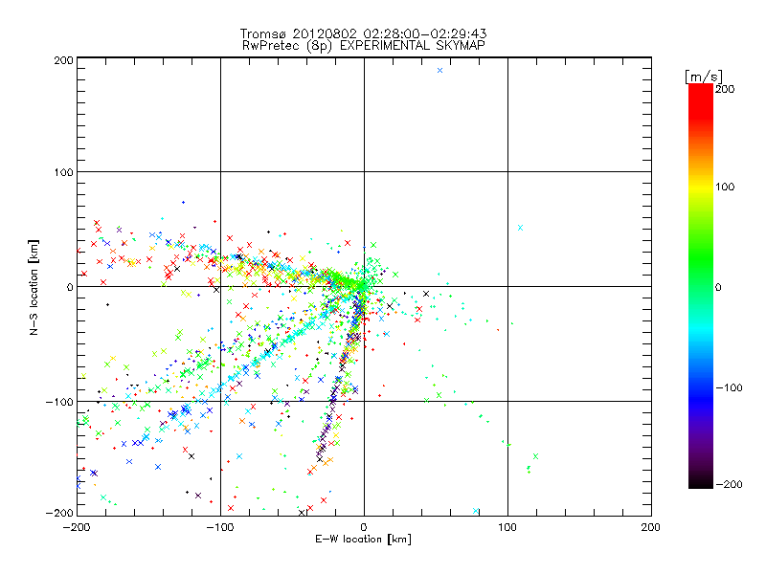Click the cyan cross at the bottom near x=80
Viewport: 766px width, 574px height.
[476, 511]
